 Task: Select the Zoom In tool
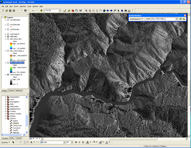(86, 11)
